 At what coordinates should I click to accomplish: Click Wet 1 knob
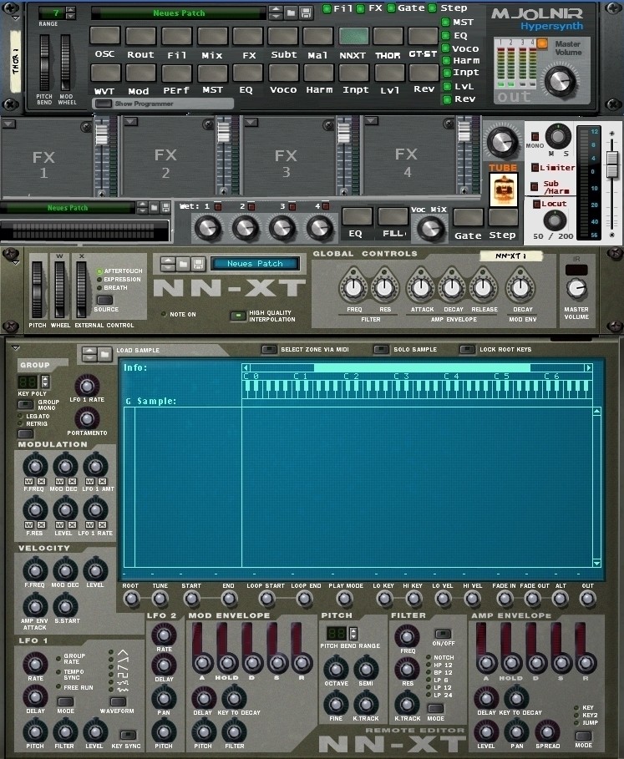pyautogui.click(x=208, y=227)
